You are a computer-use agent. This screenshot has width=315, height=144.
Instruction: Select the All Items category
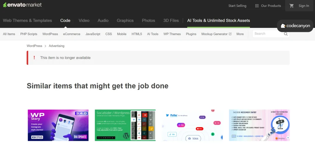click(x=9, y=34)
